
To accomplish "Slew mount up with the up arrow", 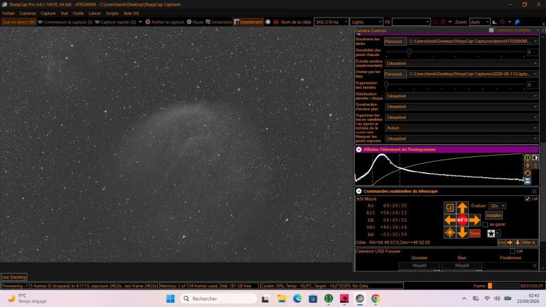I will (x=462, y=208).
